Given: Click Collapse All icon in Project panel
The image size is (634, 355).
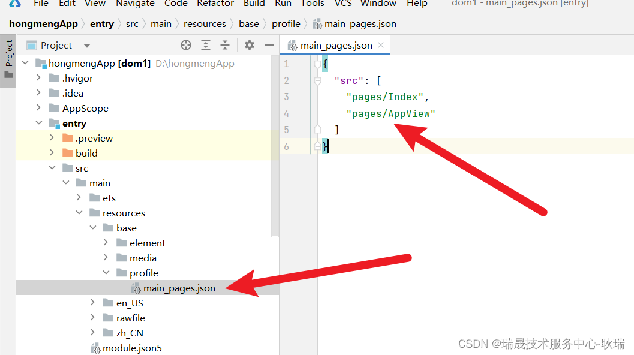Looking at the screenshot, I should 225,46.
